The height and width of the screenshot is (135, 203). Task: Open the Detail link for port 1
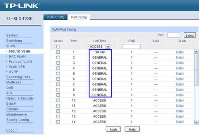click(180, 52)
